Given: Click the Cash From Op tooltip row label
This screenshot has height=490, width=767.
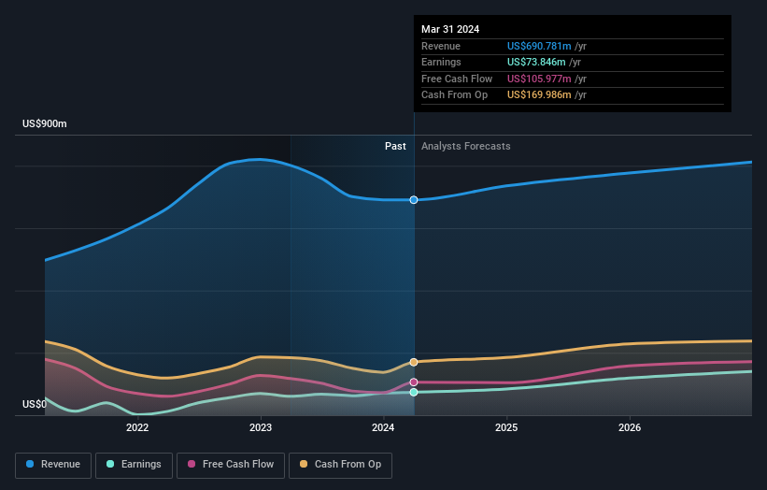Looking at the screenshot, I should click(454, 95).
